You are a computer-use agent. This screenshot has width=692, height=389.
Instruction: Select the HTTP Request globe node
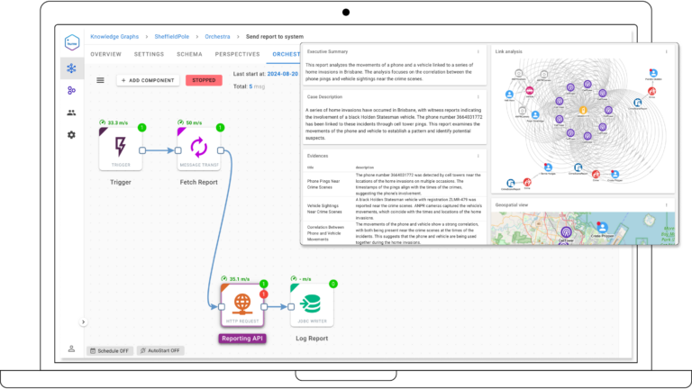[x=242, y=305]
